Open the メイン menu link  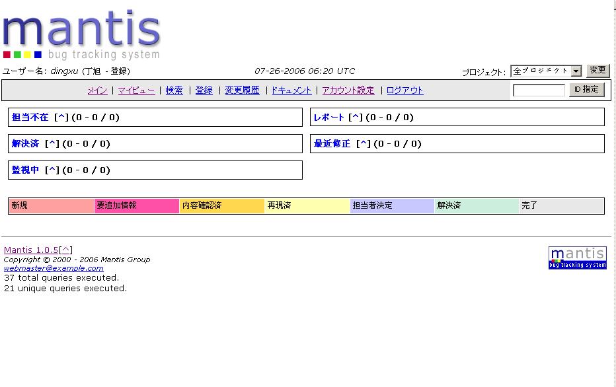(x=97, y=90)
